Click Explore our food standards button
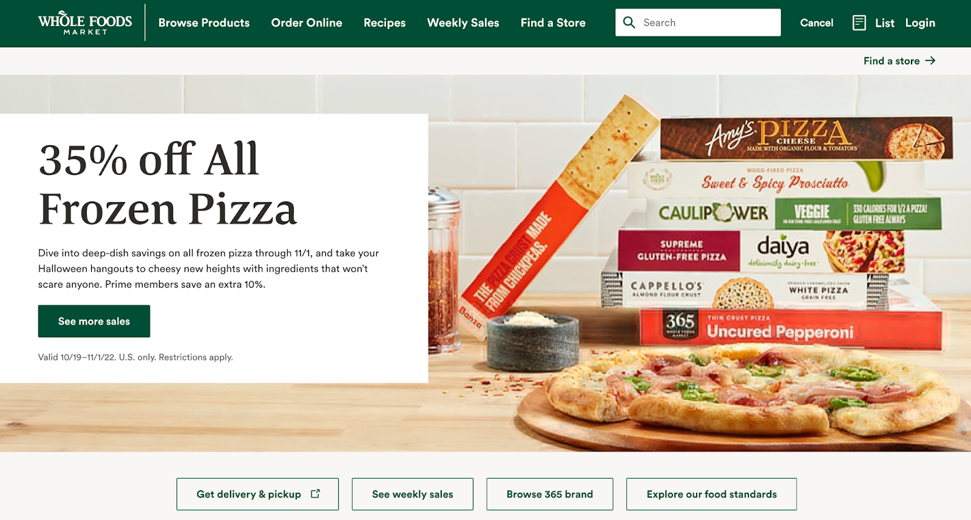 pos(712,494)
